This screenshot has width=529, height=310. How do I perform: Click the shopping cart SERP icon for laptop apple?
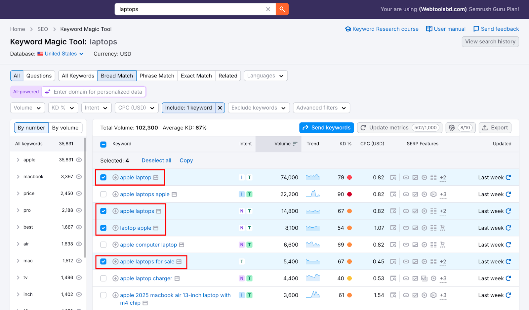pyautogui.click(x=443, y=228)
